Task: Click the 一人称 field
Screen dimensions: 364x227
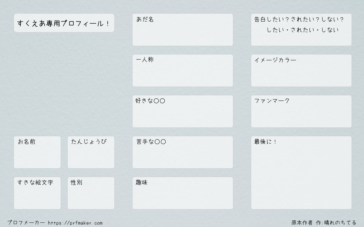Action: pyautogui.click(x=183, y=71)
